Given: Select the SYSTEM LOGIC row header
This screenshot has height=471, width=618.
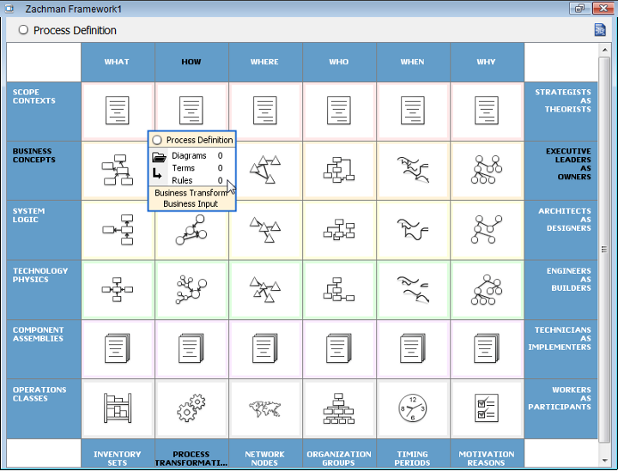Looking at the screenshot, I should [44, 231].
